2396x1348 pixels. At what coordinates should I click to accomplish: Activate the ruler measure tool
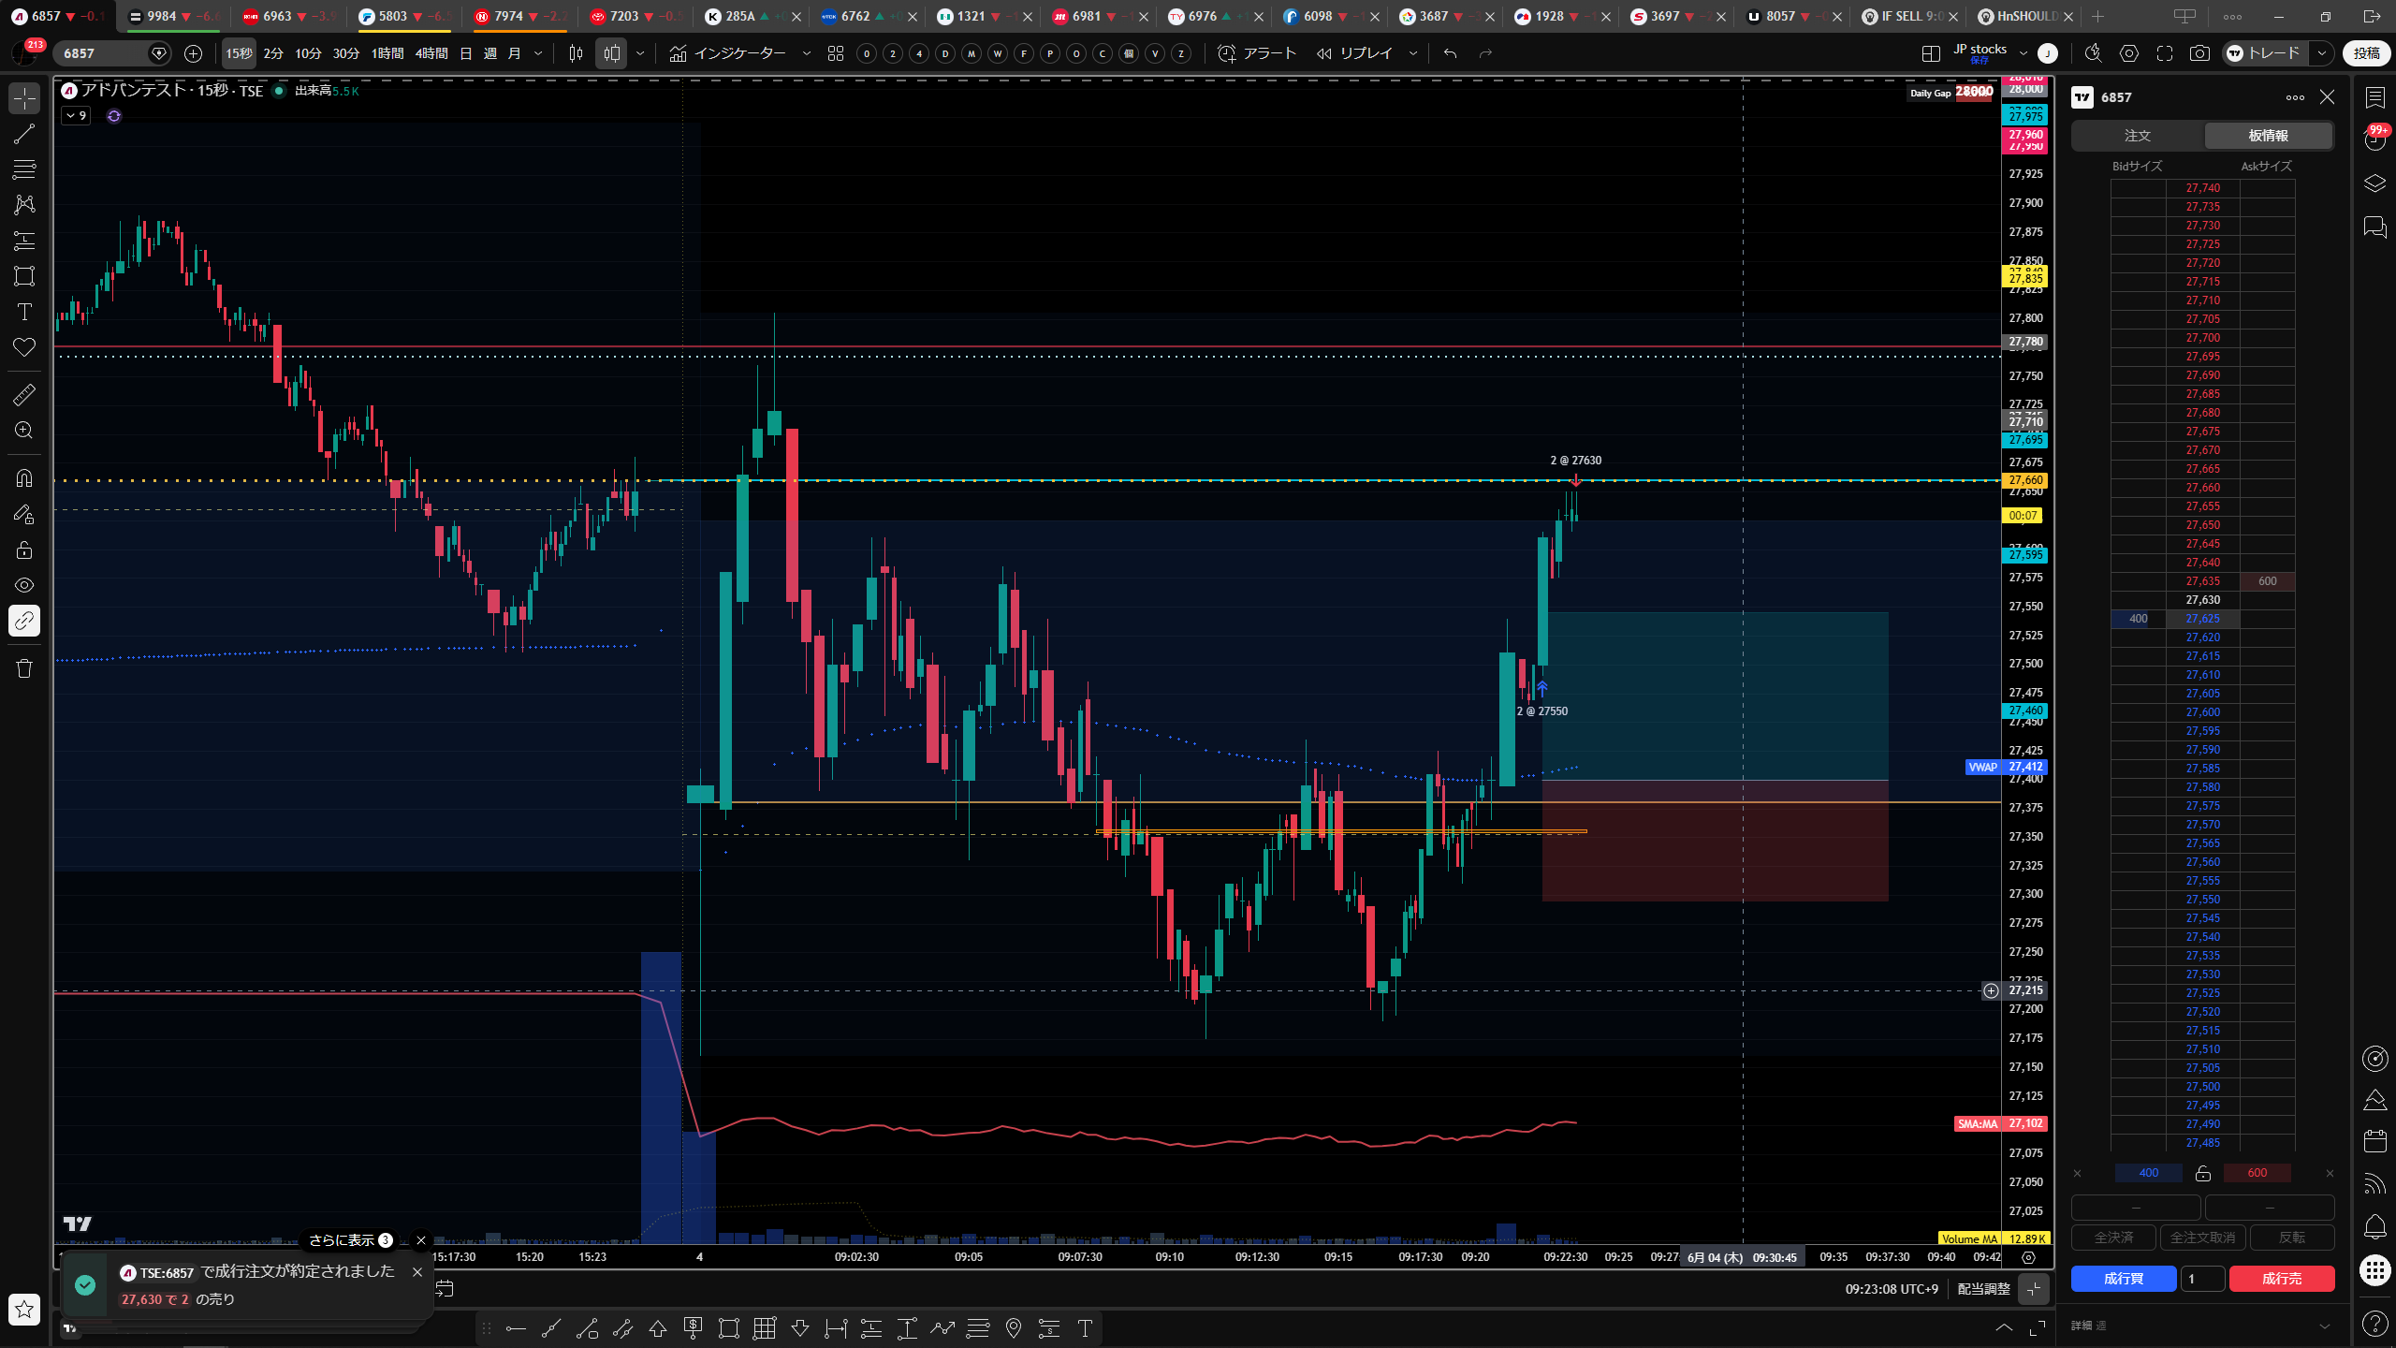[x=24, y=395]
